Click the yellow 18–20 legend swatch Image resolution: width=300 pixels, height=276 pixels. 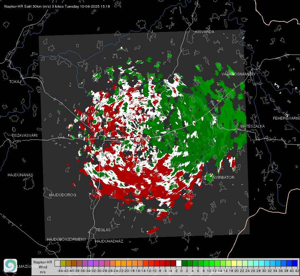234,263
